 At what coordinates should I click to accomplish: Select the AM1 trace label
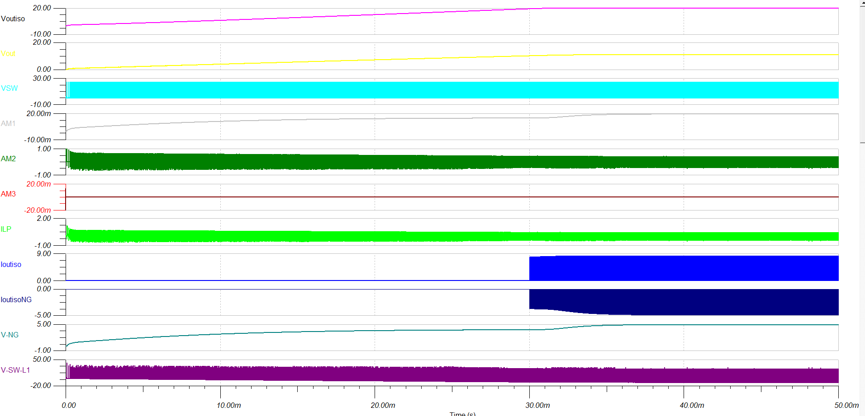tap(8, 124)
